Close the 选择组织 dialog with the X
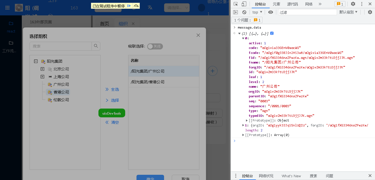Image resolution: width=375 pixels, height=180 pixels. click(x=198, y=35)
